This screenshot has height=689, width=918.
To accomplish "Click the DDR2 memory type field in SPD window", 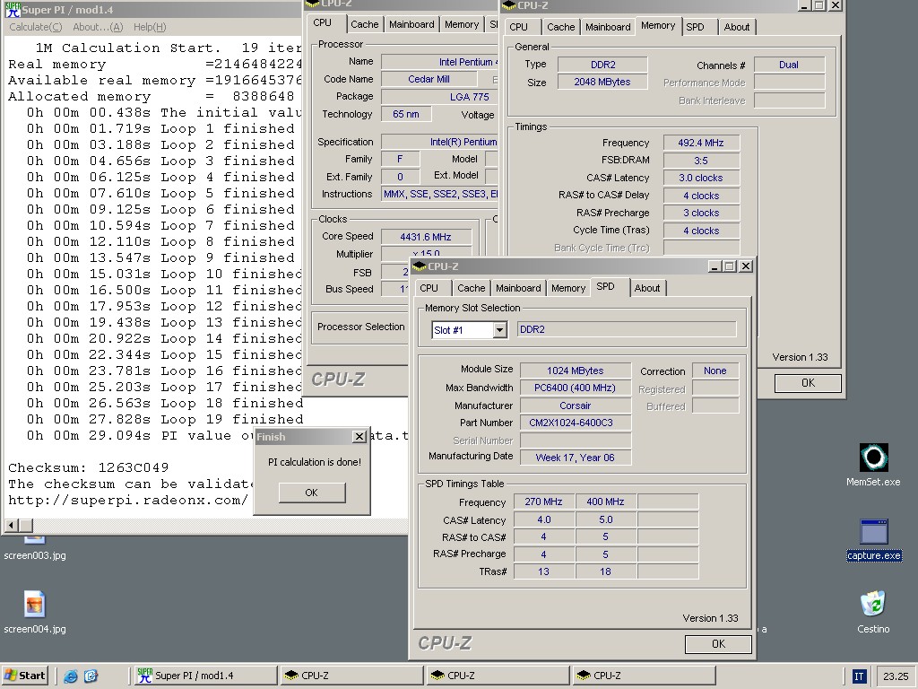I will point(627,330).
